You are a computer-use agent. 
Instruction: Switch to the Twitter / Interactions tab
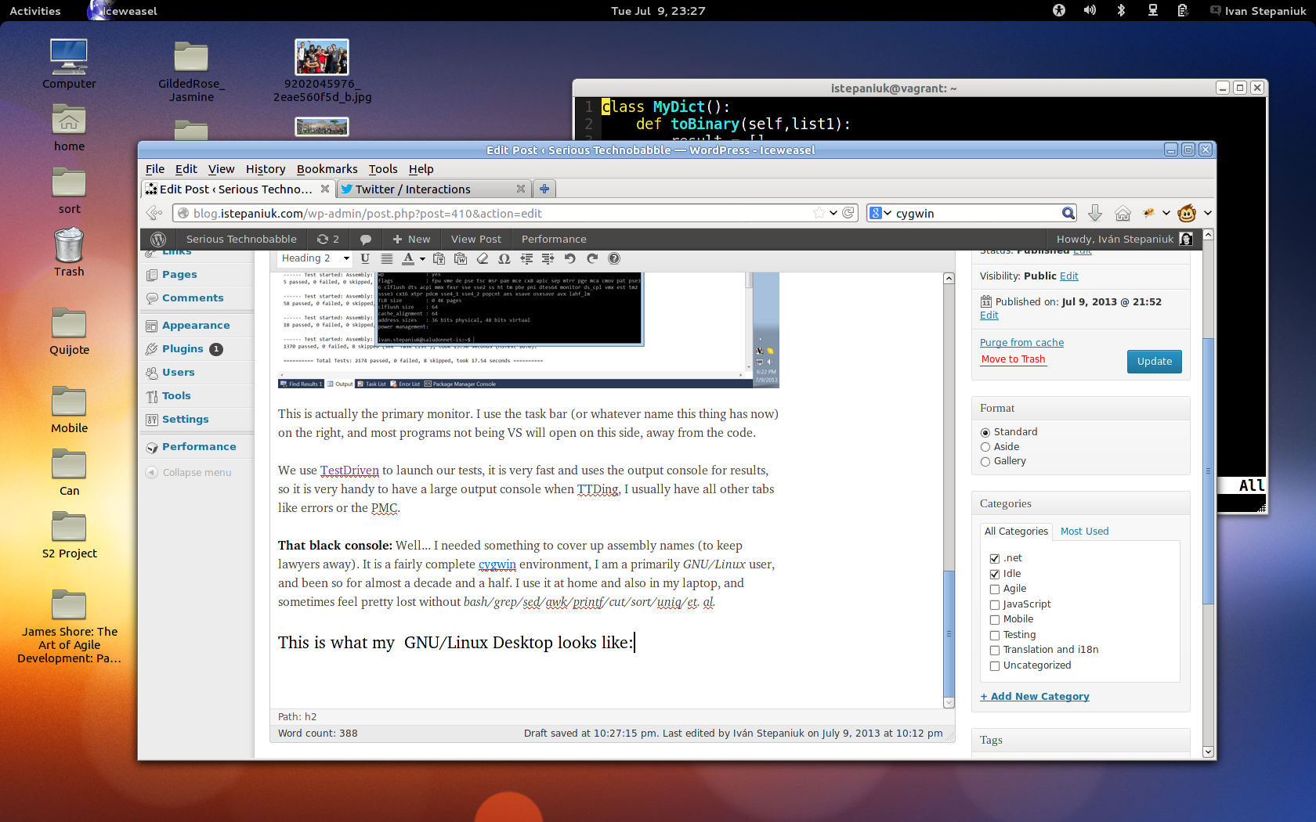pyautogui.click(x=433, y=189)
